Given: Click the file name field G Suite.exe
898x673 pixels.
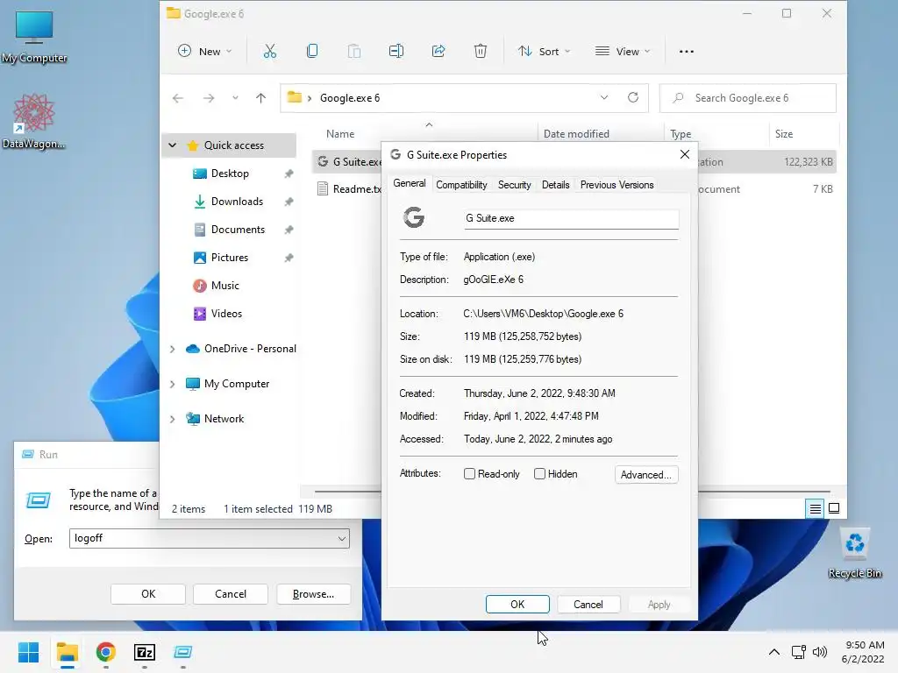Looking at the screenshot, I should [572, 218].
